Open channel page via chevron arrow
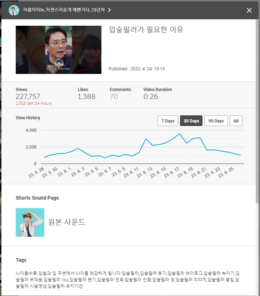The image size is (260, 296). [109, 10]
